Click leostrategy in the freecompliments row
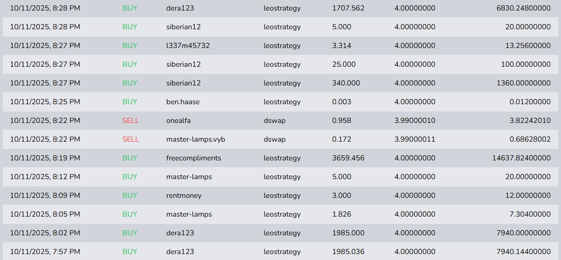 click(282, 158)
